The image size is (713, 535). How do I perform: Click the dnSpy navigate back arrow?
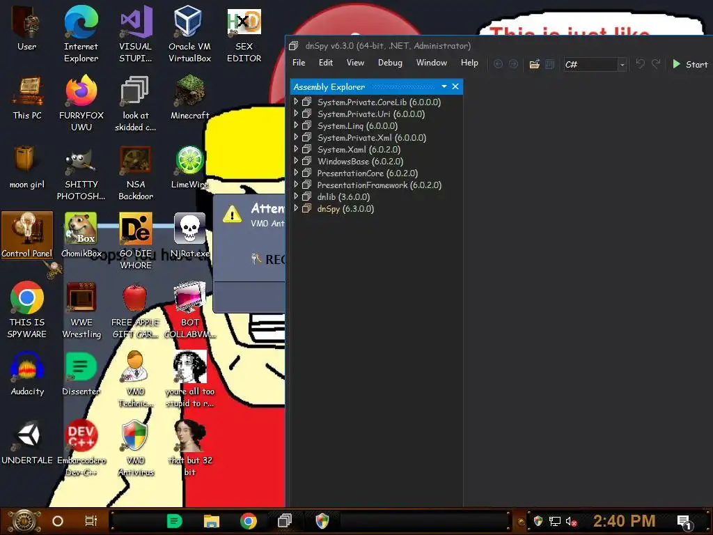[x=499, y=64]
